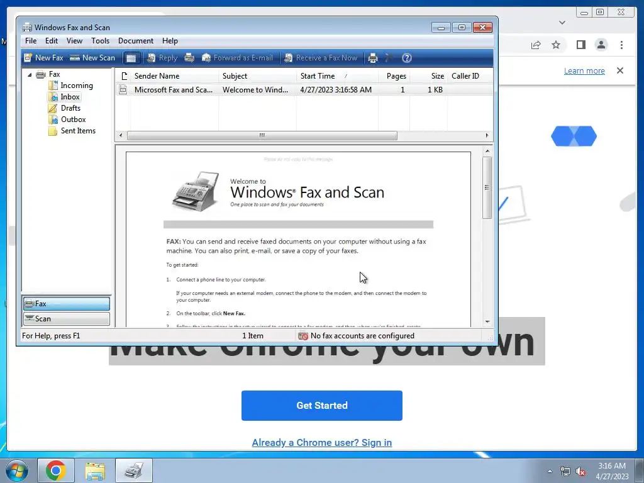This screenshot has width=644, height=483.
Task: Click the preview pane scroll up arrow
Action: (x=487, y=151)
